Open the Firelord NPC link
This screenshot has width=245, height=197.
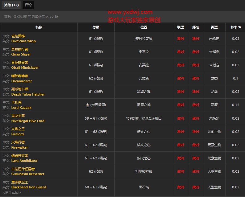click(x=18, y=134)
